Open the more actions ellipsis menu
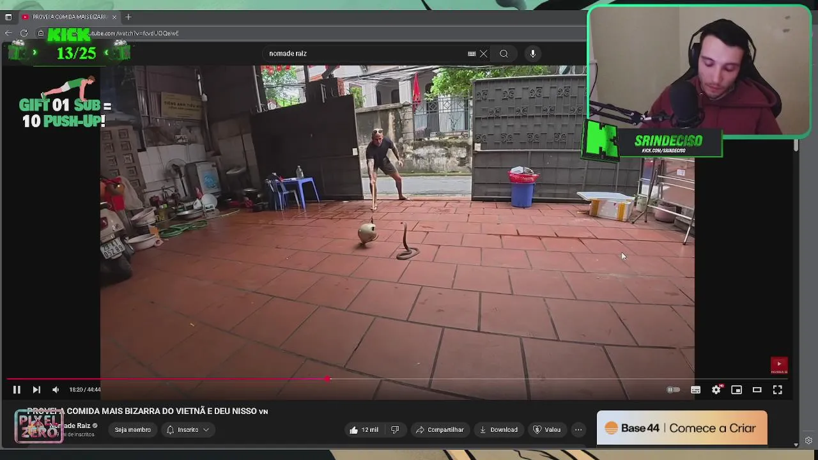The height and width of the screenshot is (460, 818). coord(578,430)
